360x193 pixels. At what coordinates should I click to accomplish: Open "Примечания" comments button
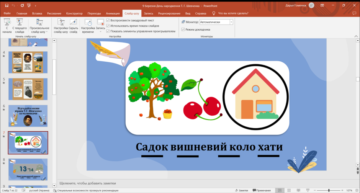pyautogui.click(x=262, y=190)
